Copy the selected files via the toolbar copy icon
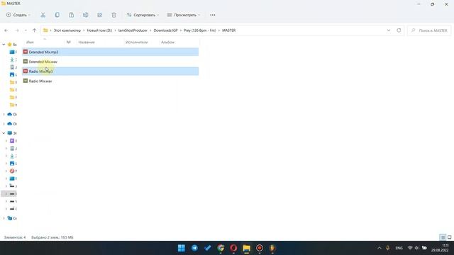This screenshot has width=454, height=255. tap(57, 15)
